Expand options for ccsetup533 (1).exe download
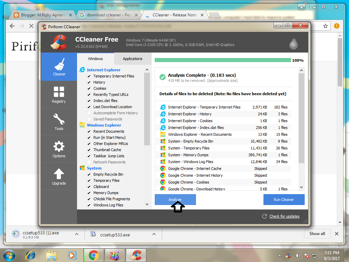Viewport: 349px width, 262px height. pyautogui.click(x=77, y=234)
